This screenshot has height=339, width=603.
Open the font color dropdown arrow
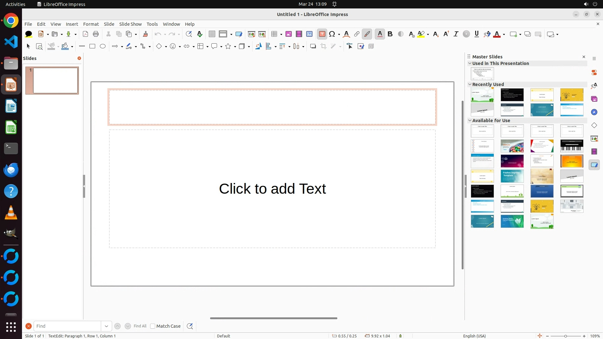coord(504,35)
